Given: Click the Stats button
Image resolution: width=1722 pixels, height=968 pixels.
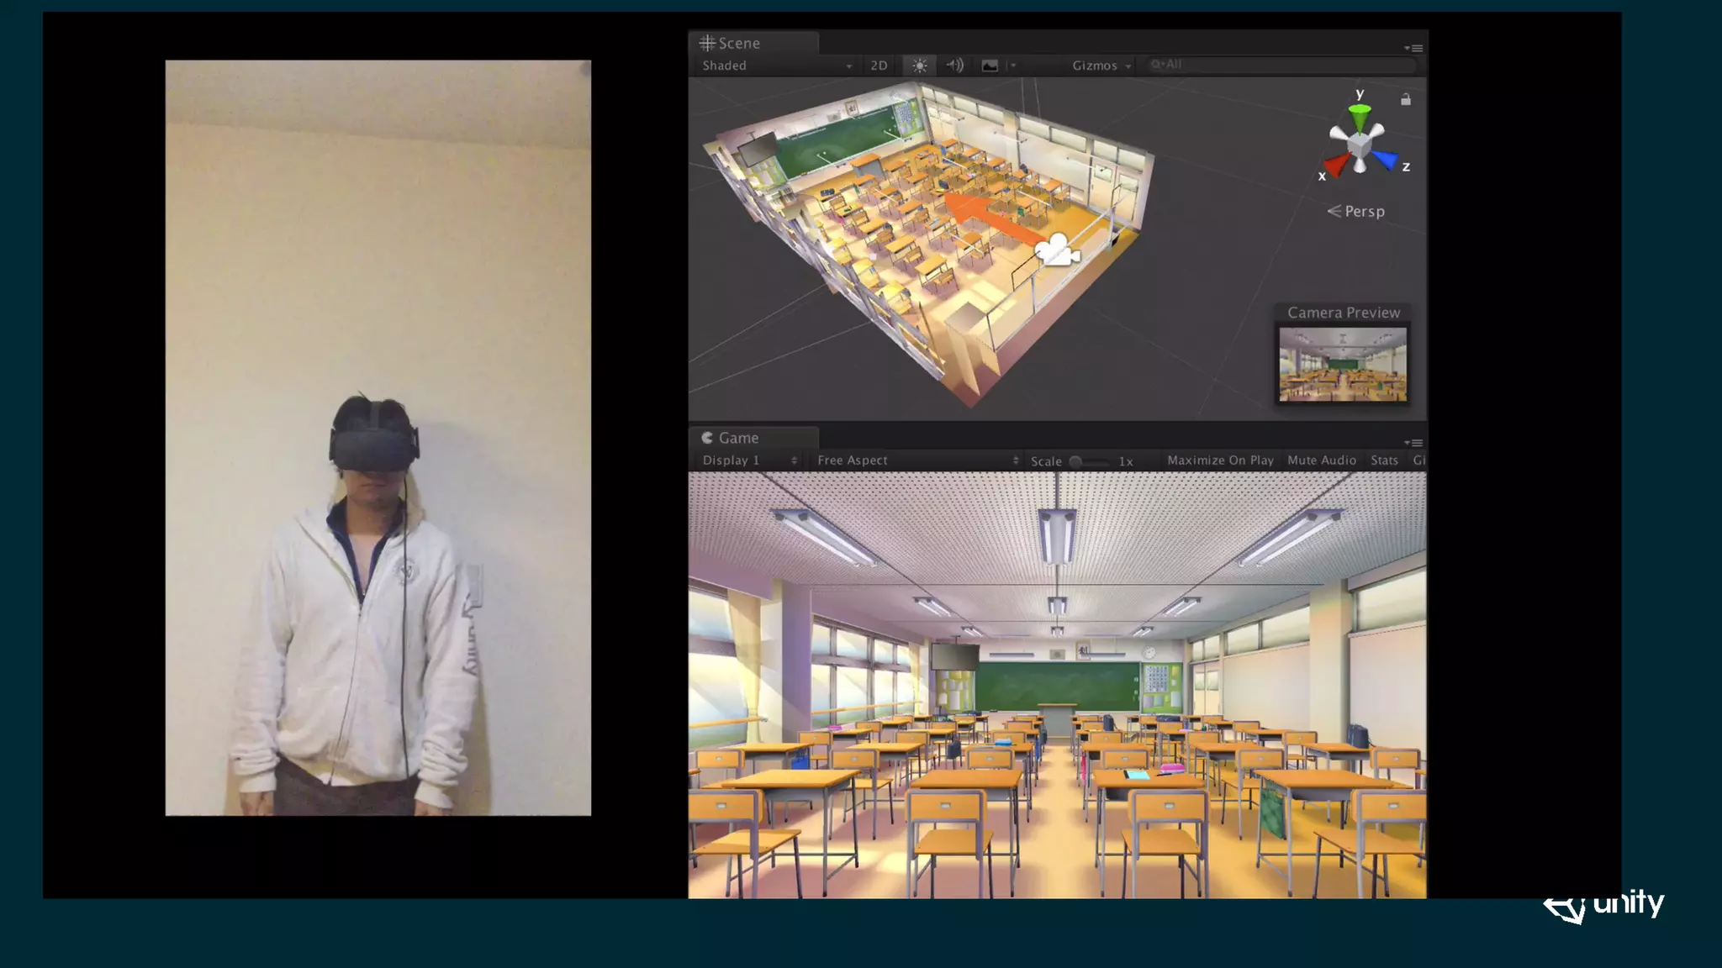Looking at the screenshot, I should point(1384,460).
